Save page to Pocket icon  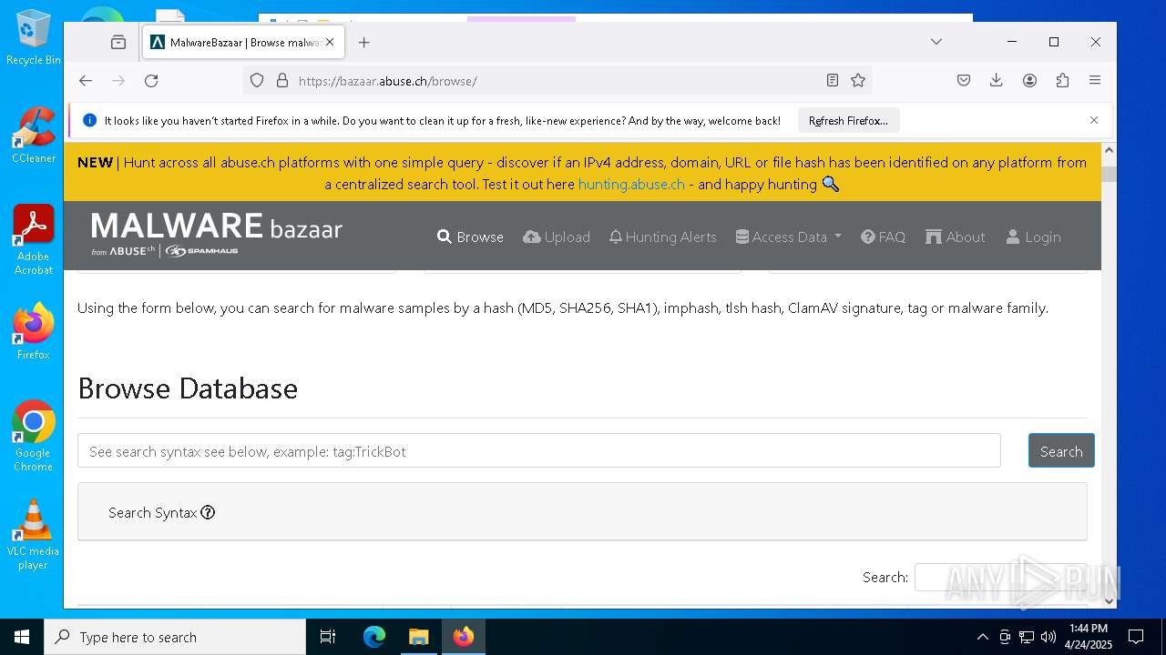964,81
